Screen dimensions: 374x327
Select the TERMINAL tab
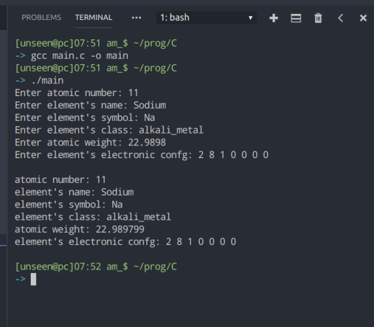(93, 17)
